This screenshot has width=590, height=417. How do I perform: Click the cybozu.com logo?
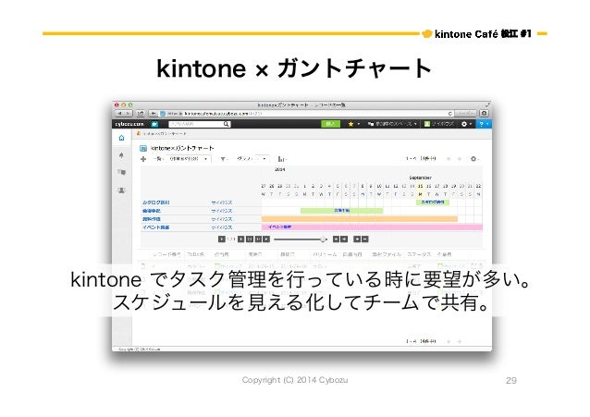(129, 124)
